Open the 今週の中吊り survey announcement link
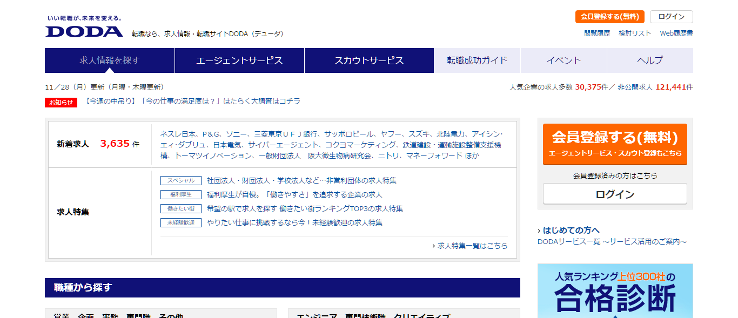 click(x=193, y=101)
